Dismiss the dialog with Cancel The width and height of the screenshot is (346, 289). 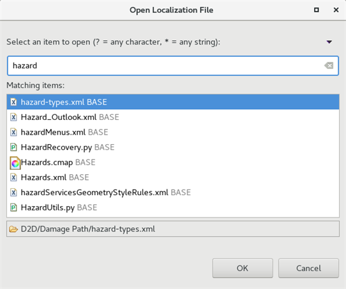308,269
